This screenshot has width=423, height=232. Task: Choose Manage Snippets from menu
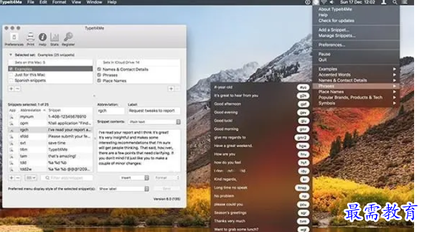(x=337, y=36)
